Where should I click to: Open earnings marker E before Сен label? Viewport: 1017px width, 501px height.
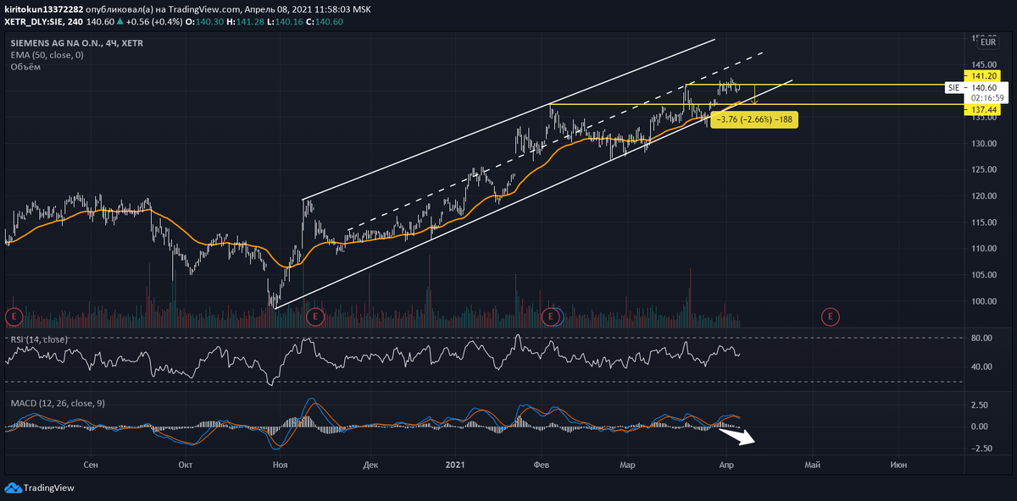[x=13, y=317]
